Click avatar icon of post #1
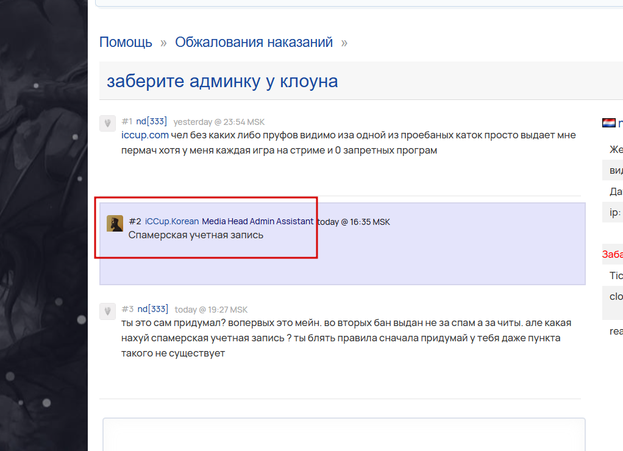The image size is (623, 451). (x=107, y=123)
